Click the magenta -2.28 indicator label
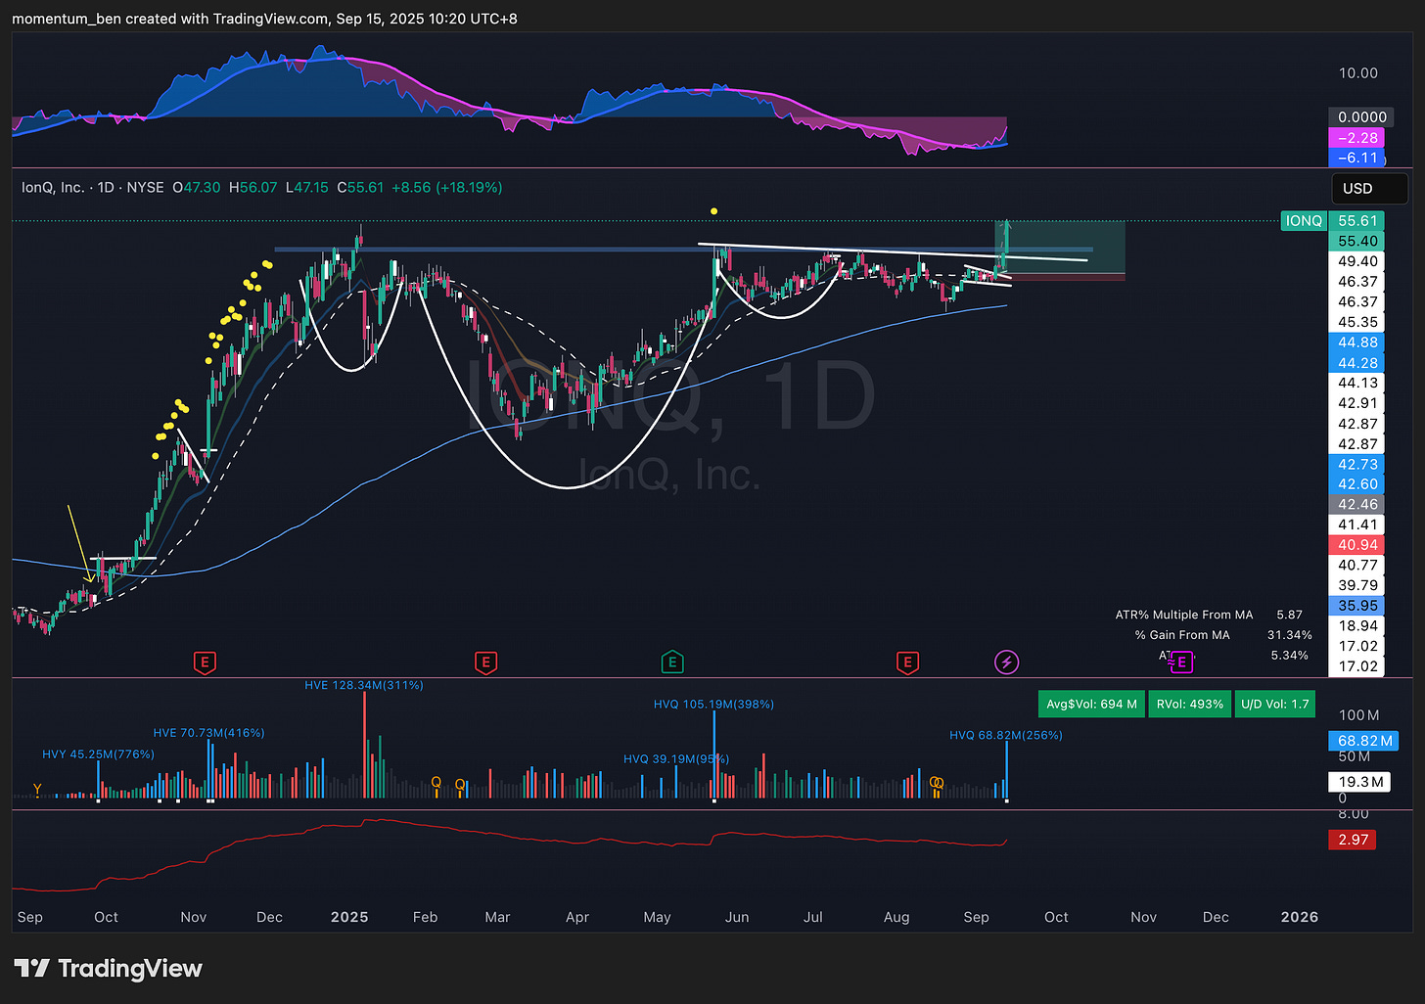Image resolution: width=1425 pixels, height=1004 pixels. [x=1357, y=138]
